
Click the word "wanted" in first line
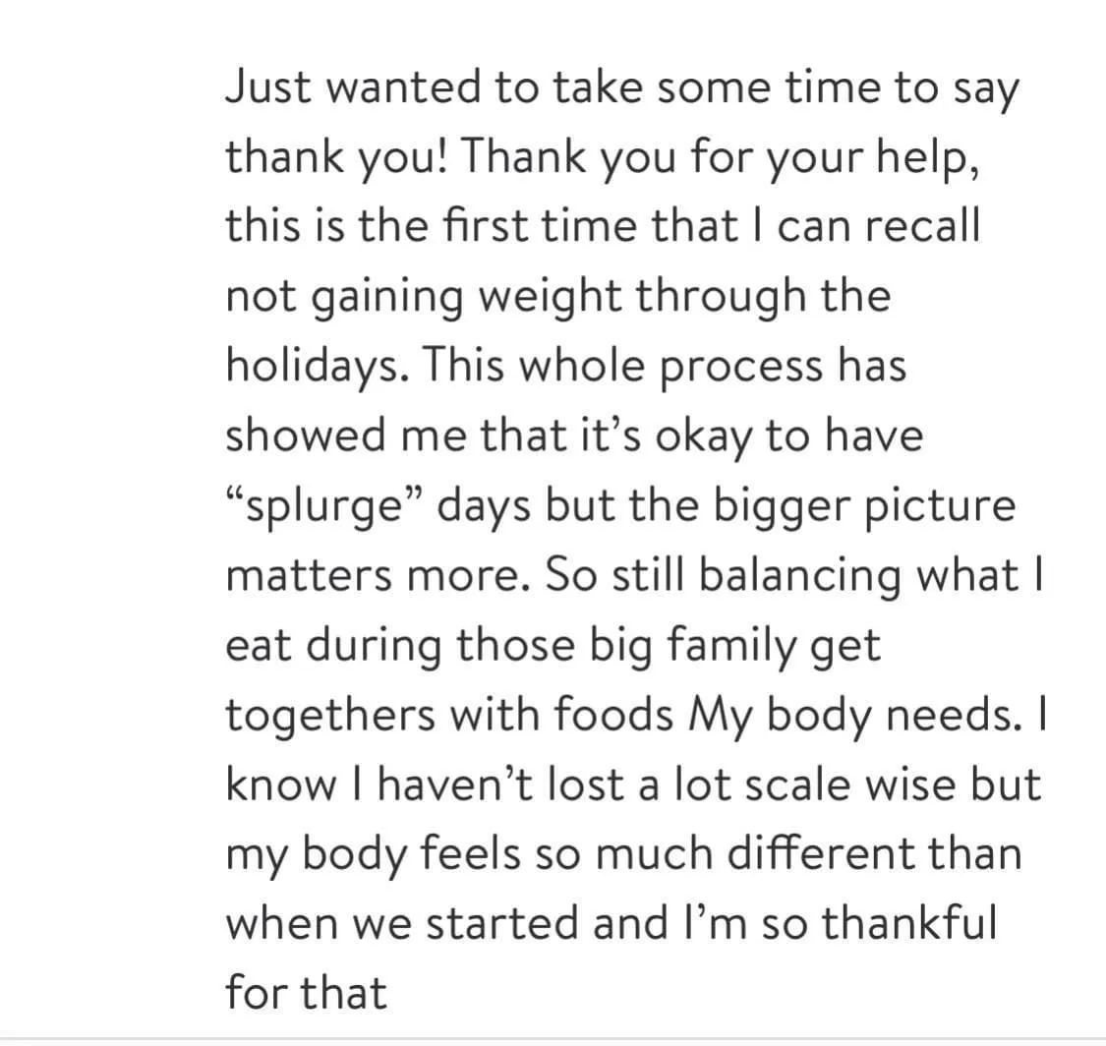tap(403, 87)
